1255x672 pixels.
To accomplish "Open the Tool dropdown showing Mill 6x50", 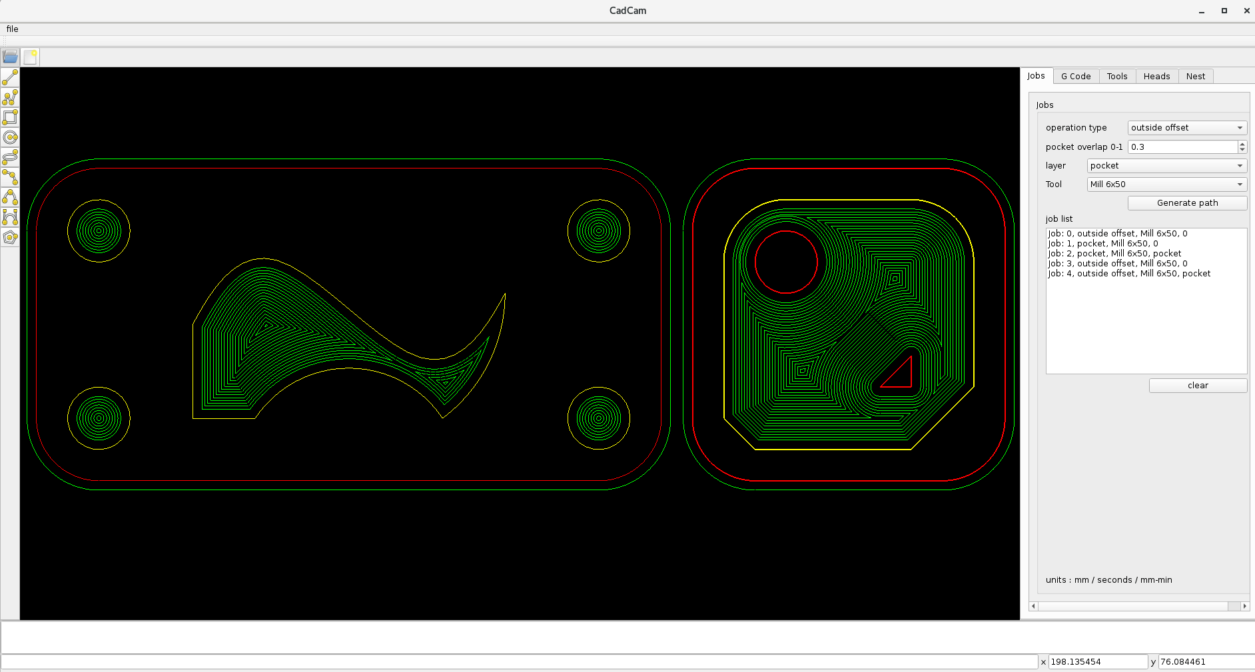I will [x=1167, y=184].
